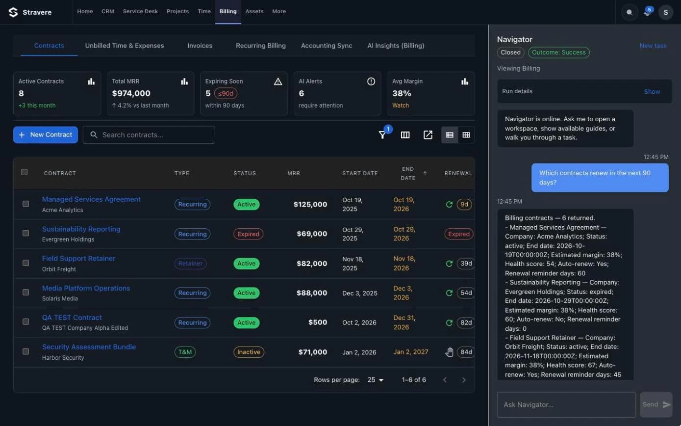Switch to list view layout
This screenshot has height=426, width=681.
(450, 135)
